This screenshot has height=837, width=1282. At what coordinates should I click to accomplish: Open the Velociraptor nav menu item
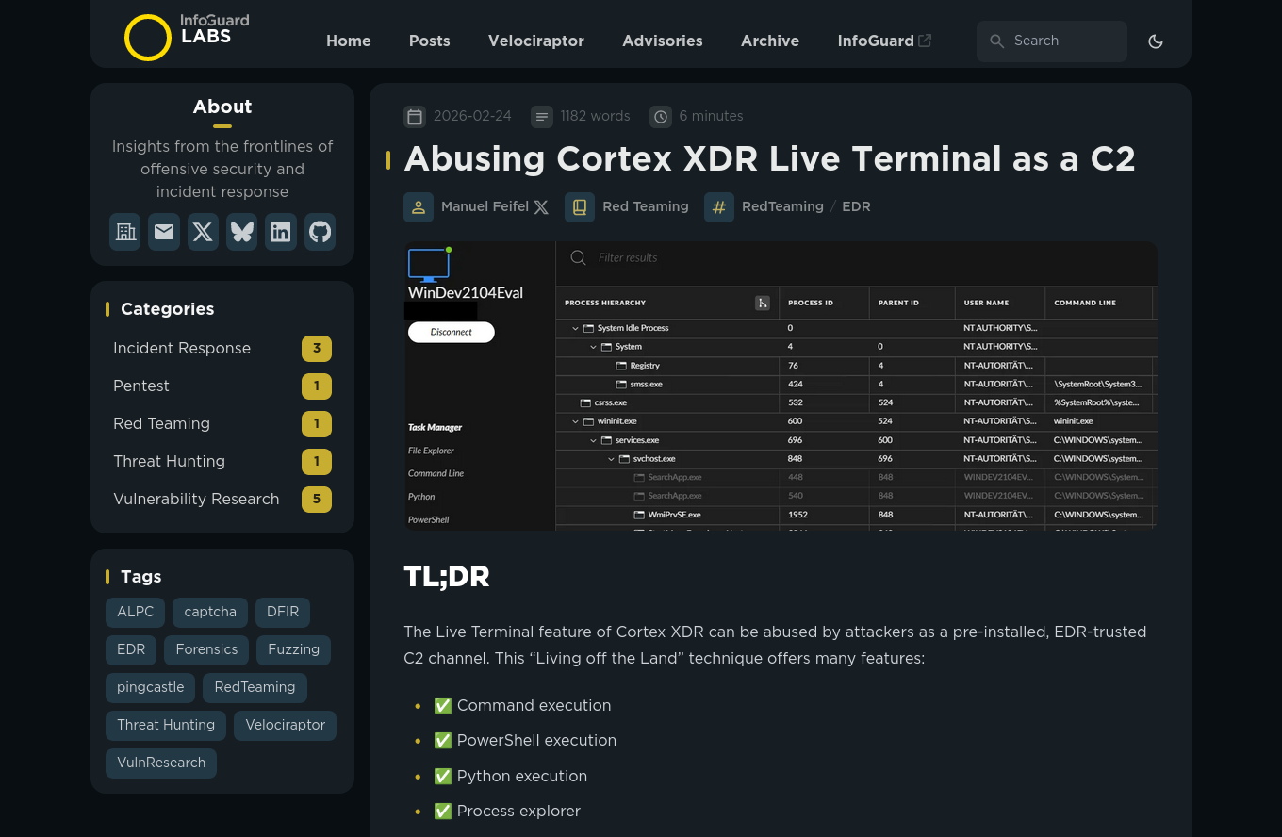pos(535,41)
